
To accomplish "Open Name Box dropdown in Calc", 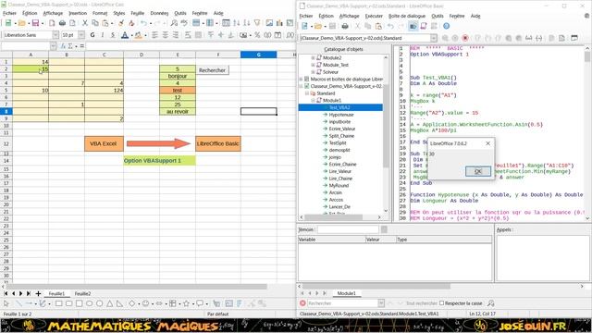I will coord(53,46).
